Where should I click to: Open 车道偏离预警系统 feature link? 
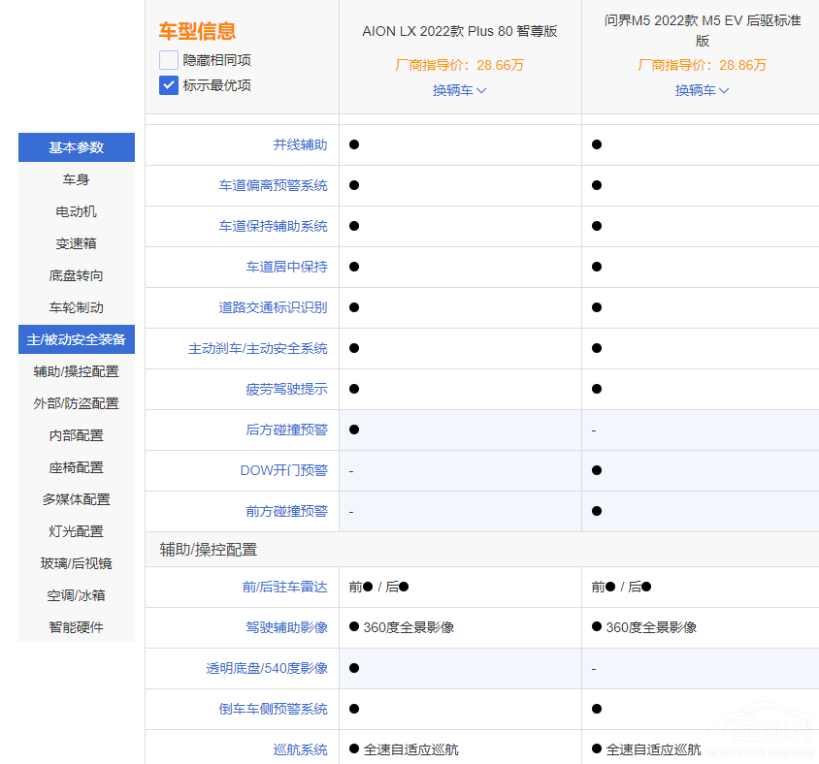[273, 185]
